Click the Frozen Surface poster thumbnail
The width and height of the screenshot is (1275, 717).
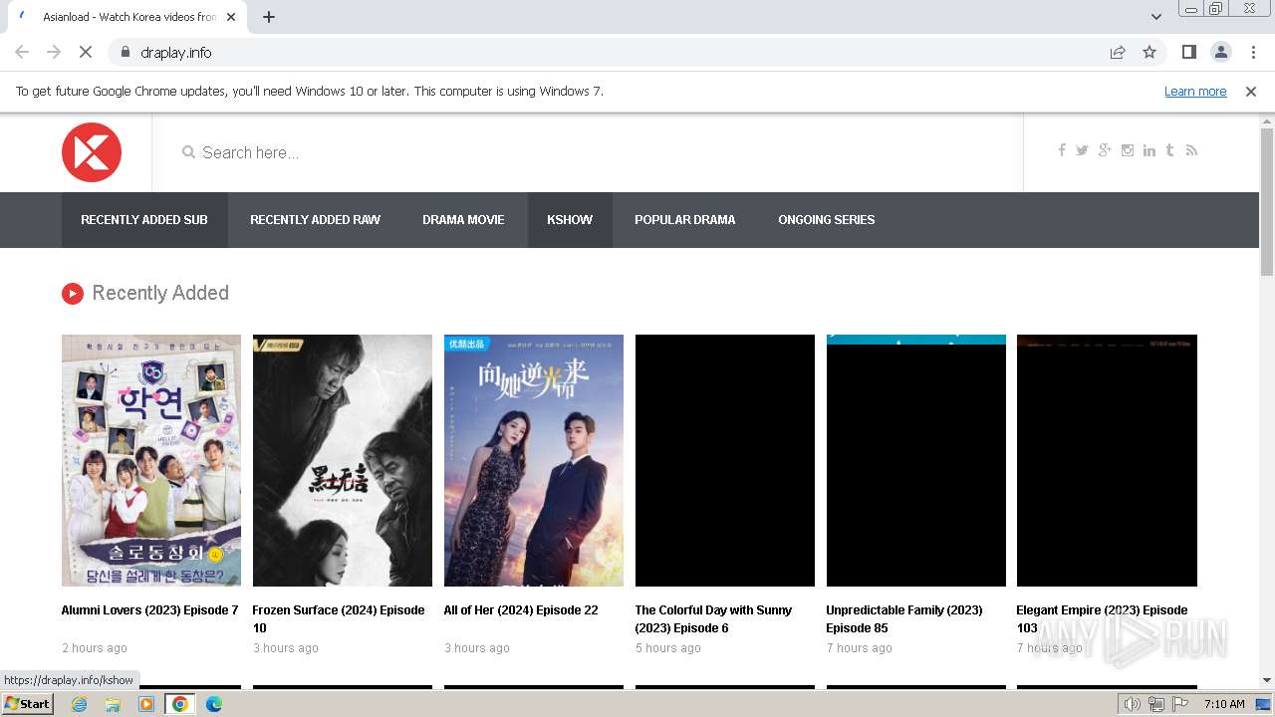pos(343,460)
